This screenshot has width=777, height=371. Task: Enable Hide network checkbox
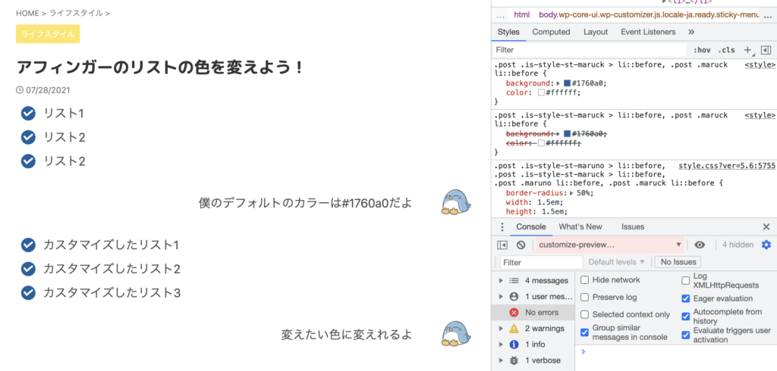pos(585,280)
